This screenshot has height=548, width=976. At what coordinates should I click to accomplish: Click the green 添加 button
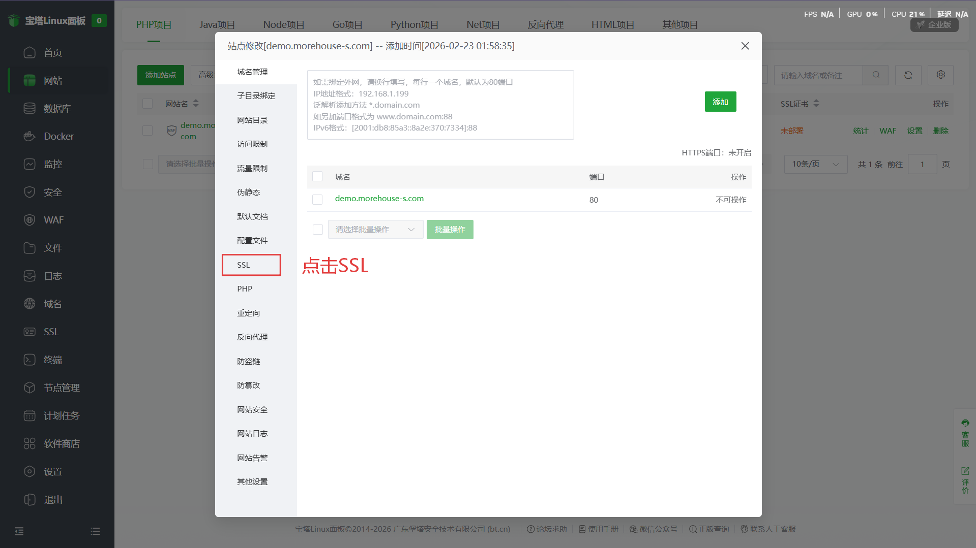720,102
